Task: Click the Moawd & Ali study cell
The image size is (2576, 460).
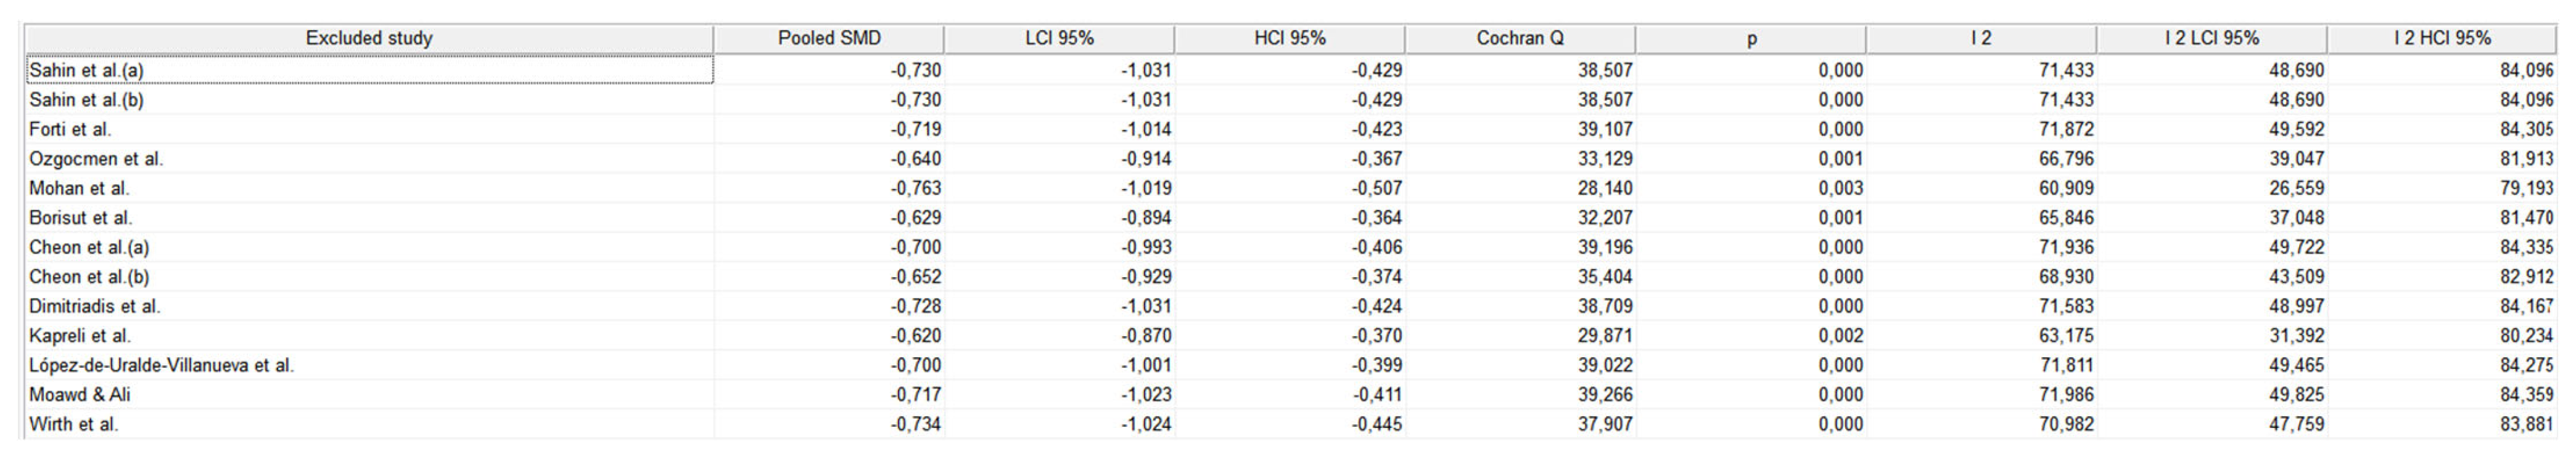Action: pos(80,394)
